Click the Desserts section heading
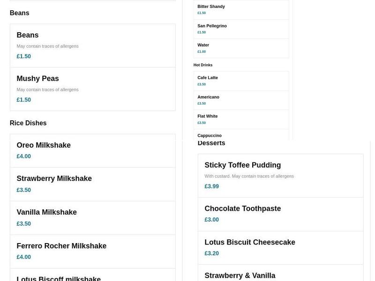The image size is (375, 281). click(211, 143)
